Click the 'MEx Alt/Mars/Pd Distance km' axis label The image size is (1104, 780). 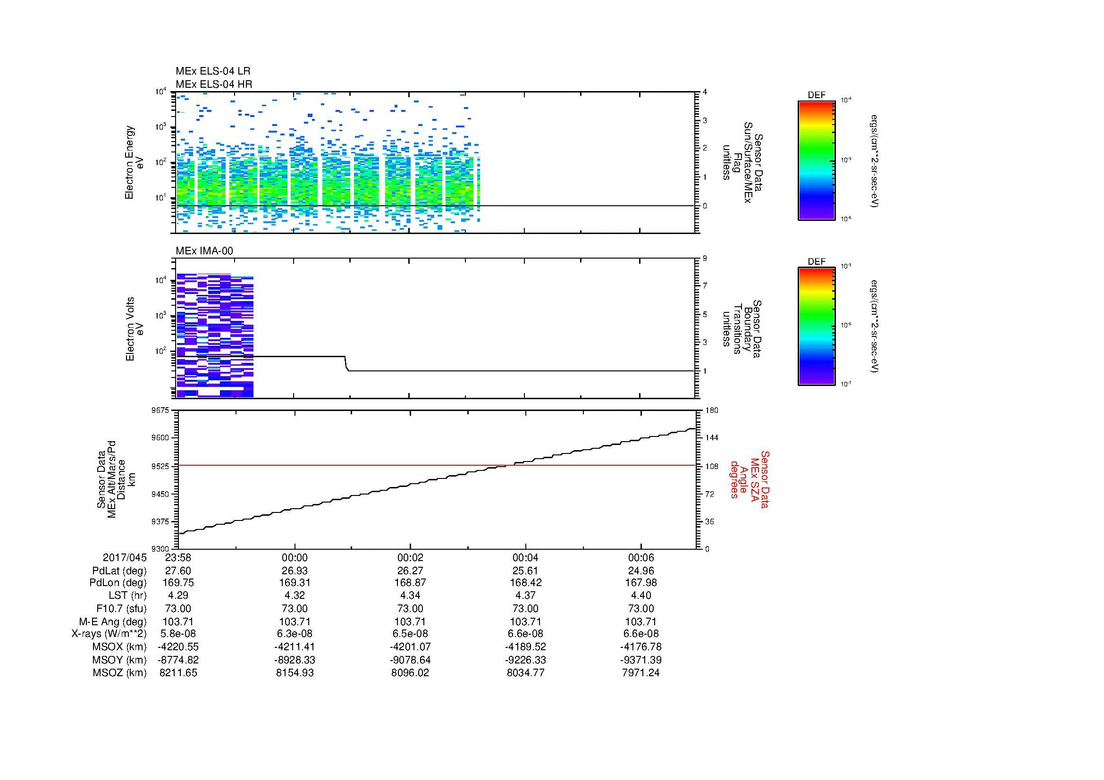click(x=117, y=479)
